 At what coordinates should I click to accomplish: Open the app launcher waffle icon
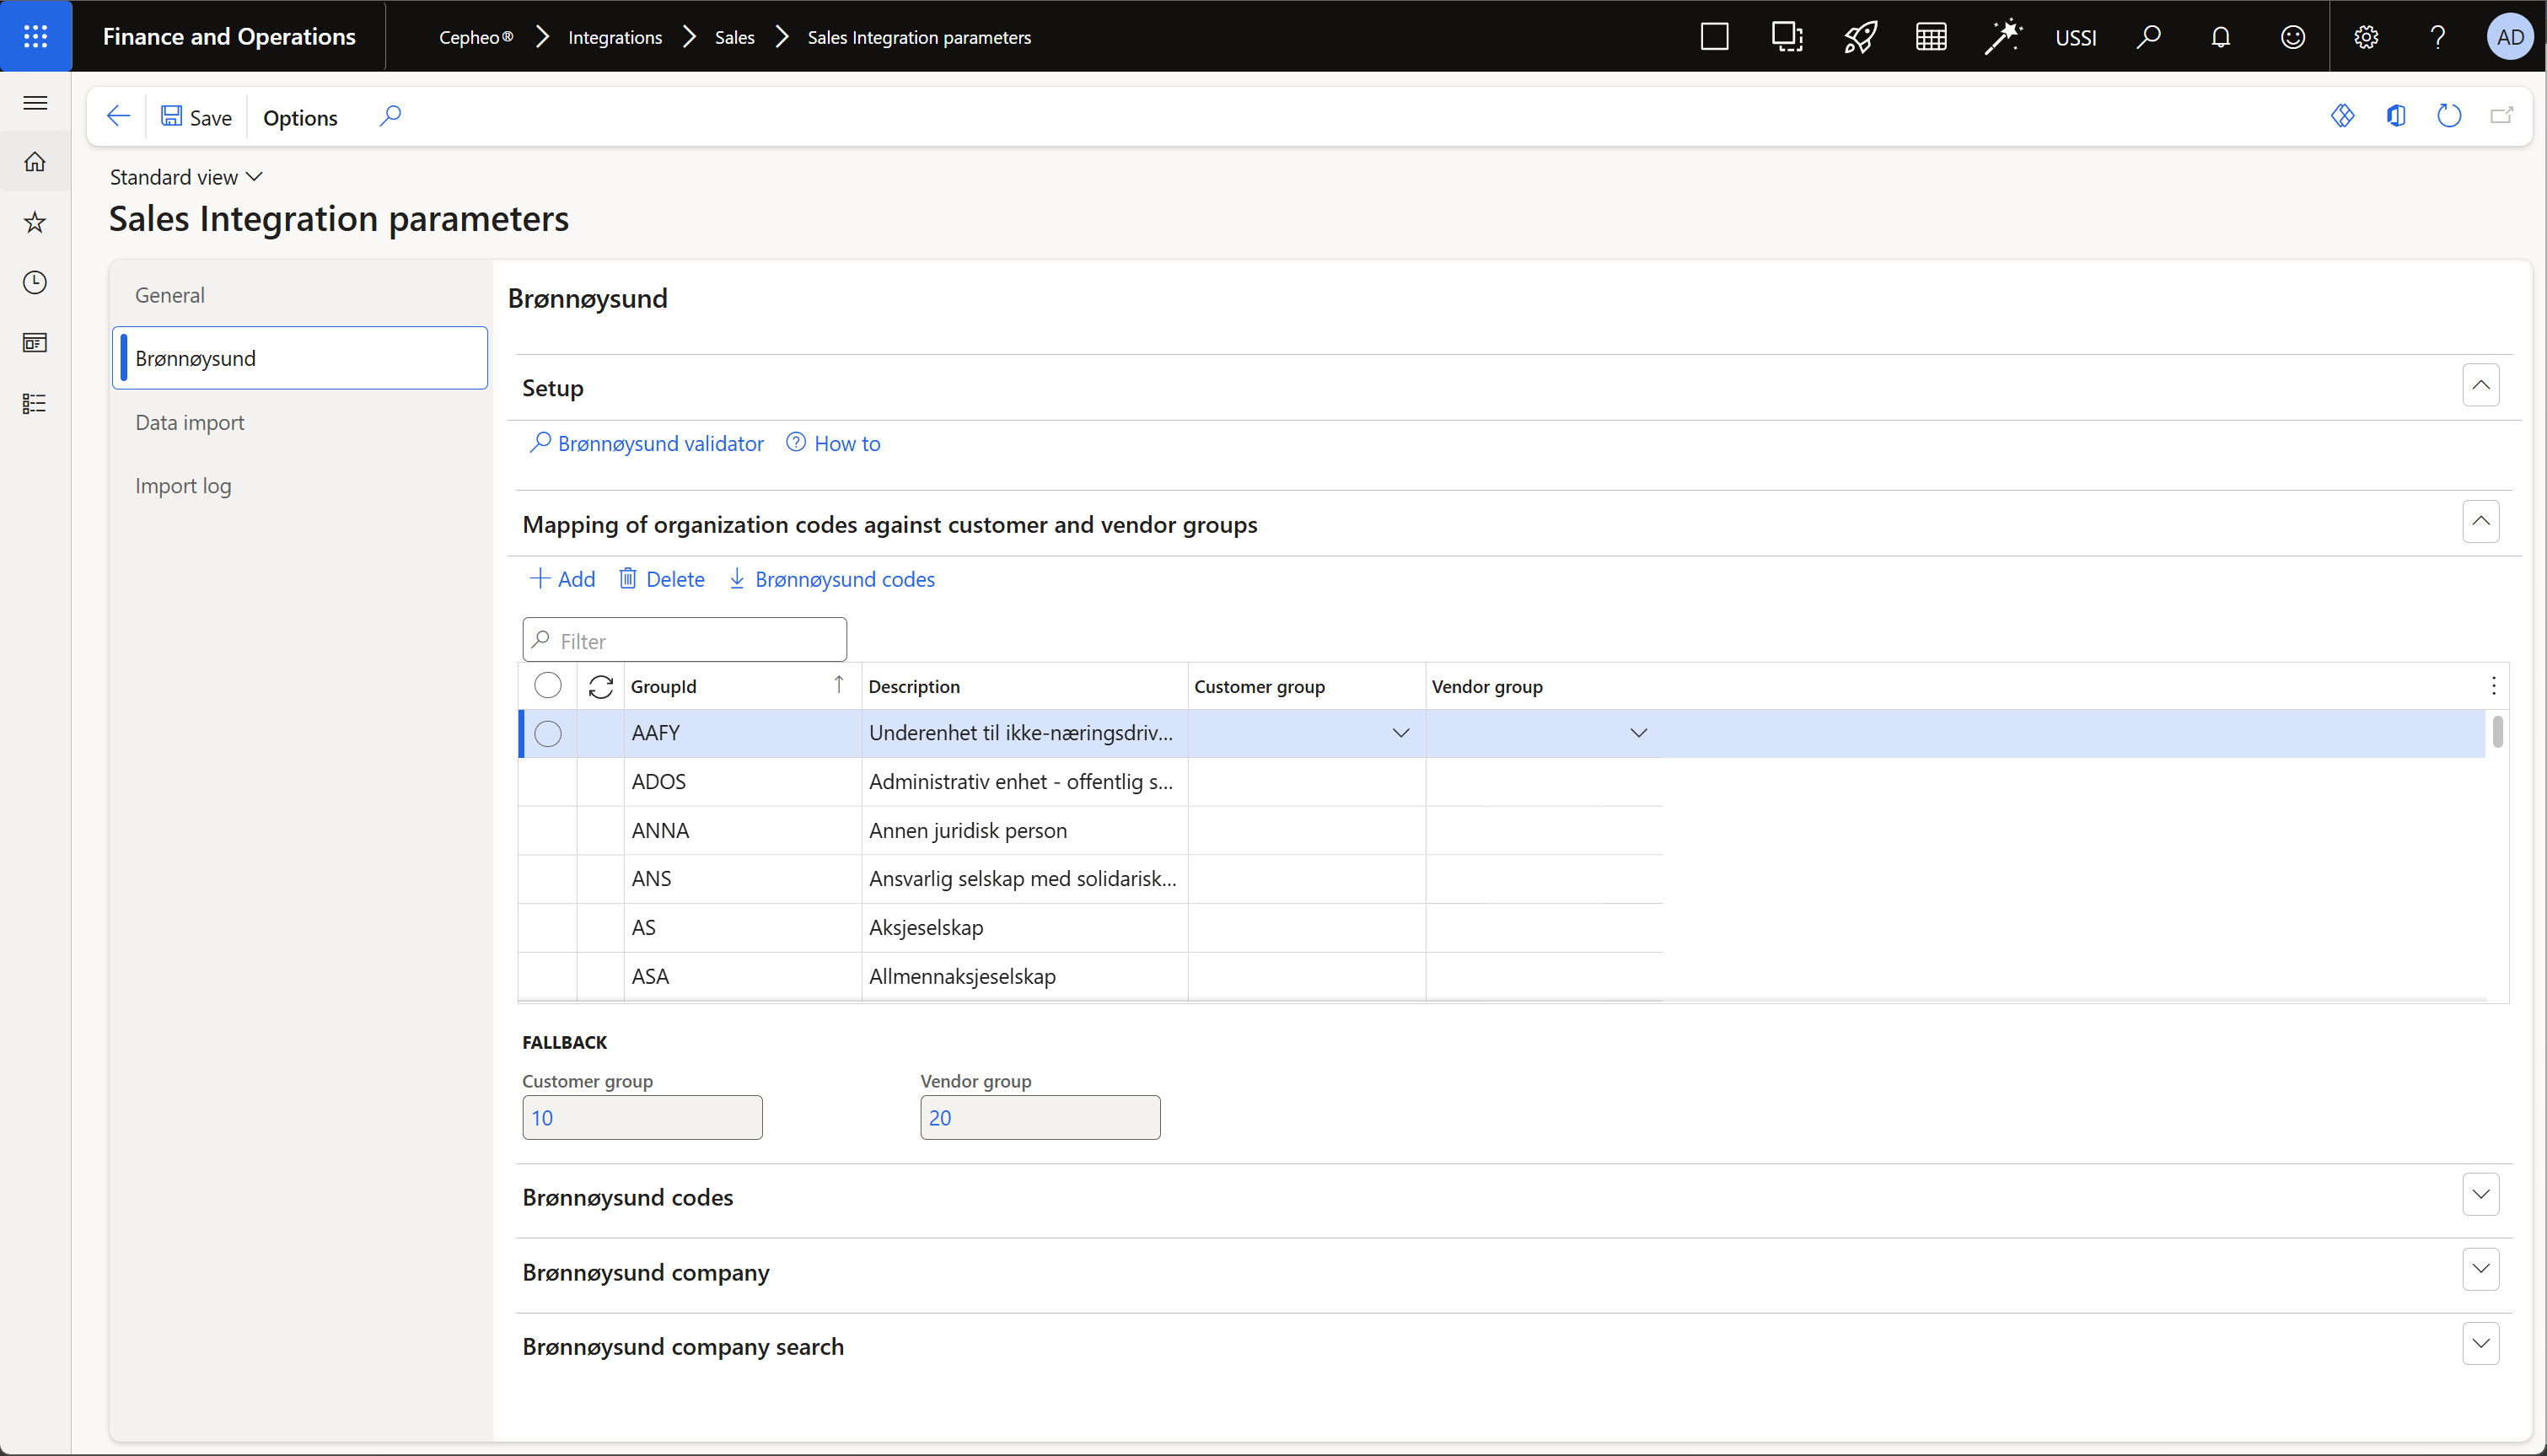pyautogui.click(x=35, y=36)
